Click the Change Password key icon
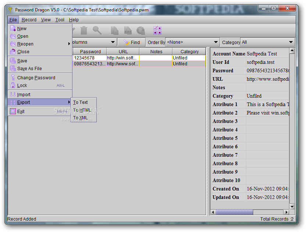The height and width of the screenshot is (232, 306). (13, 77)
